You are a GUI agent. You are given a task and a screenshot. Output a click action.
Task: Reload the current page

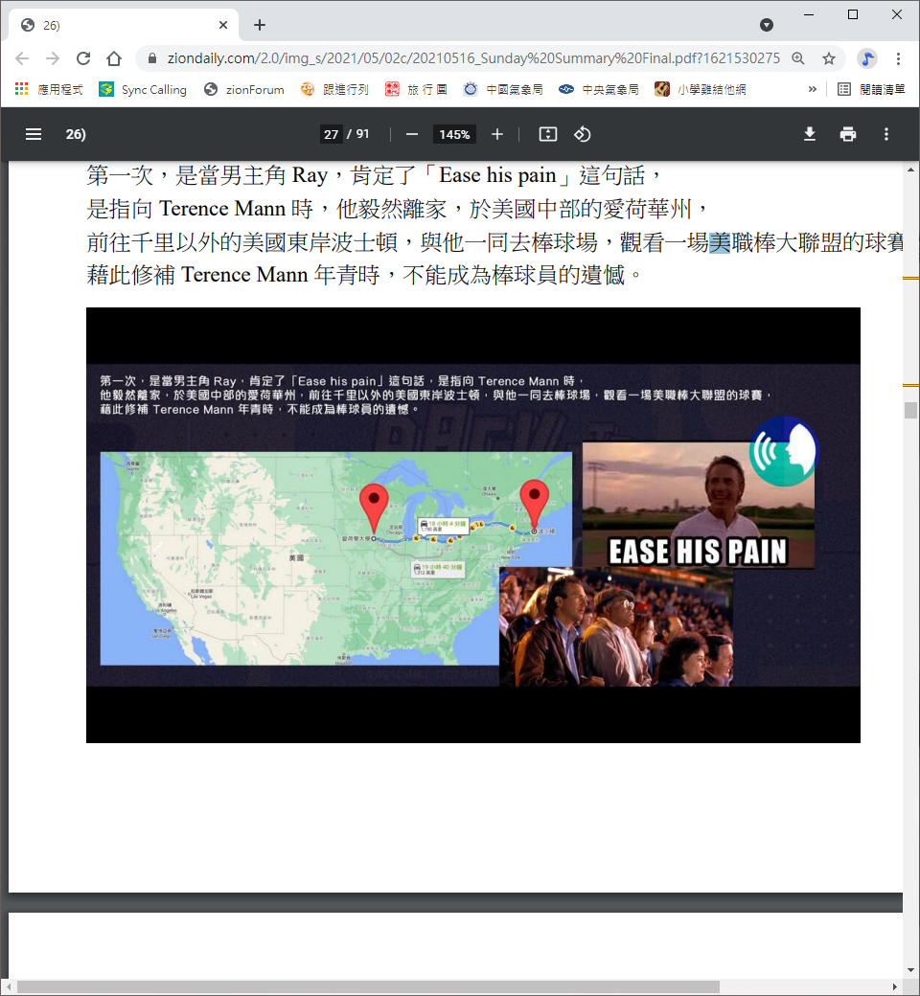[83, 58]
